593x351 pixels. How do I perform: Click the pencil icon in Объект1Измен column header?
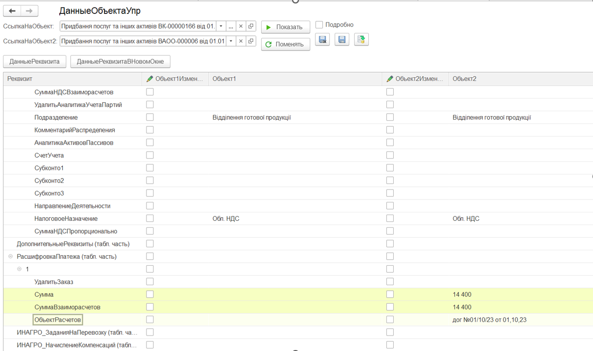pyautogui.click(x=150, y=79)
